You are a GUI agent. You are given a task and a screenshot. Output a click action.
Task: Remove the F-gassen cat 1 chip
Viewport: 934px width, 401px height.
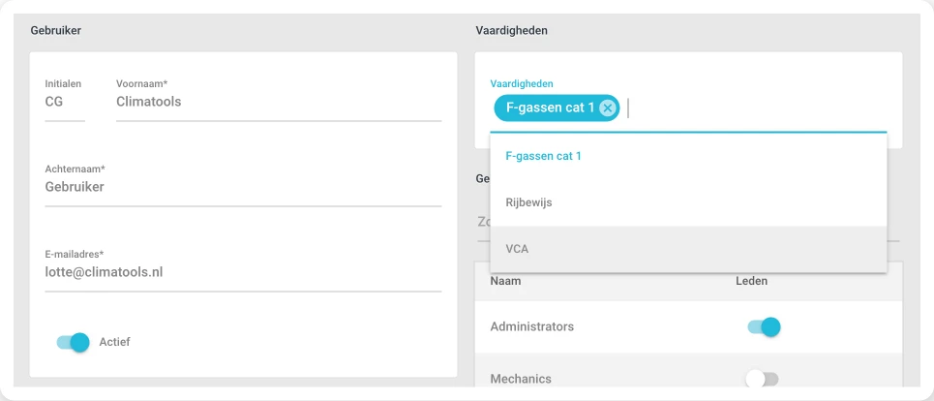pyautogui.click(x=607, y=108)
